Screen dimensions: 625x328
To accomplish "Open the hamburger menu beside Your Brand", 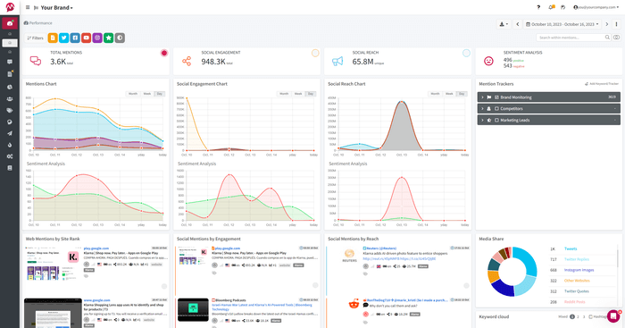I will pyautogui.click(x=28, y=7).
